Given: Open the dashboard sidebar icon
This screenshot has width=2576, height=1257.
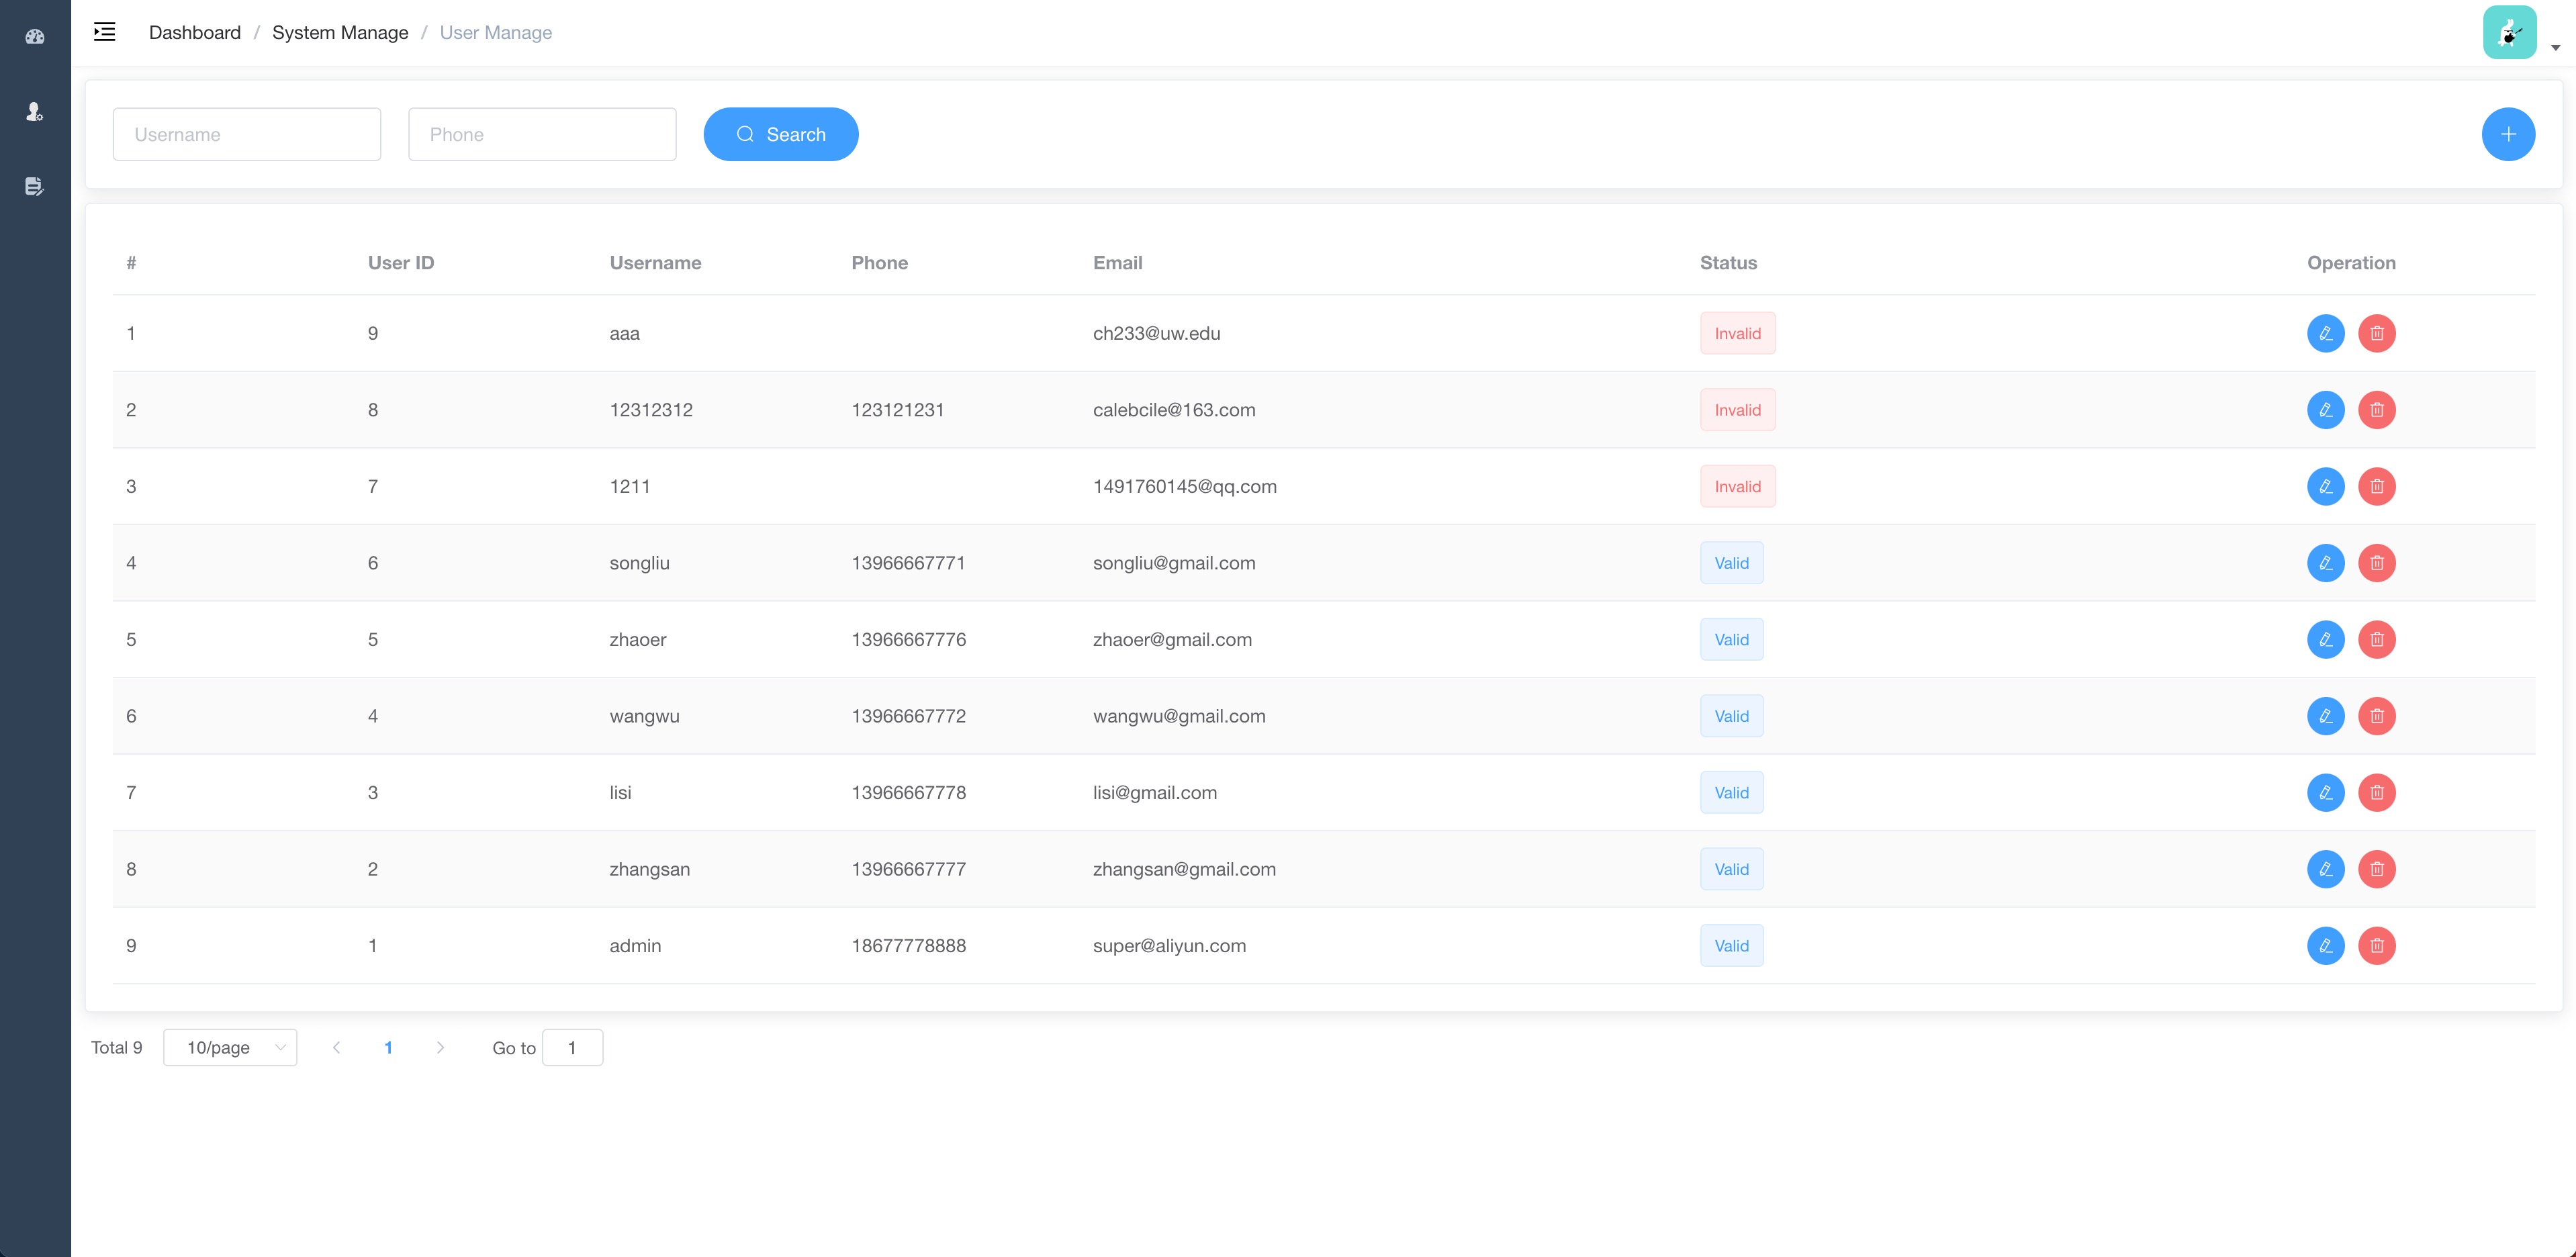Looking at the screenshot, I should click(x=35, y=37).
